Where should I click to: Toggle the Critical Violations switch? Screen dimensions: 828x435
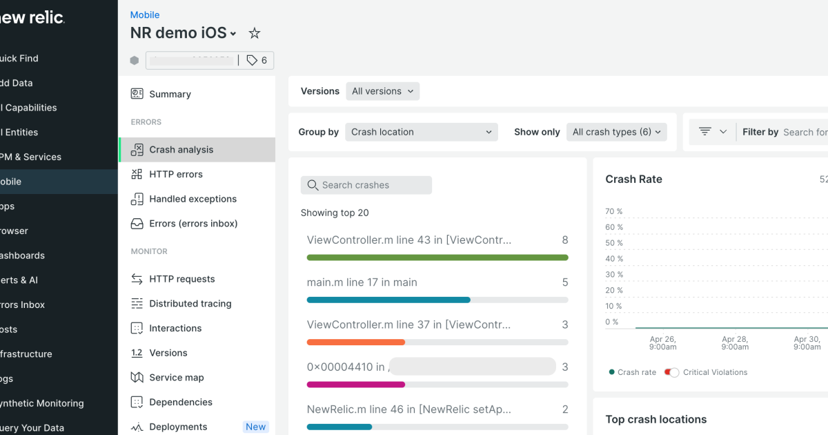[x=671, y=372]
